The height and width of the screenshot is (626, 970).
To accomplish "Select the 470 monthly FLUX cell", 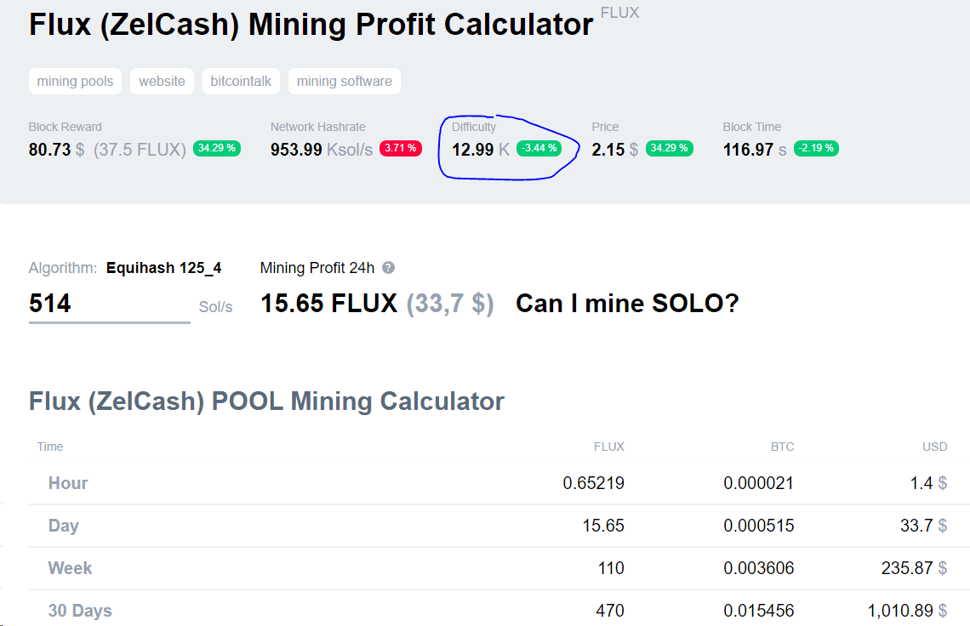I will coord(610,611).
